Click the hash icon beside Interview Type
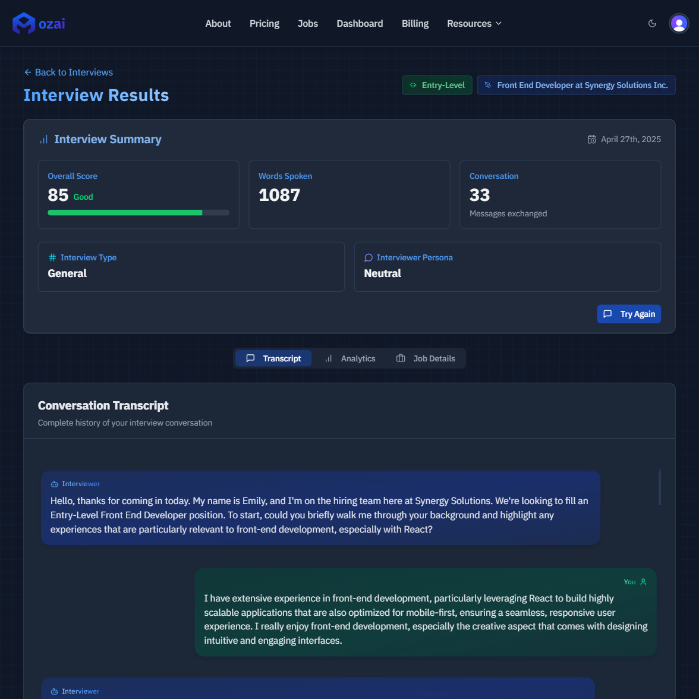 (x=52, y=258)
